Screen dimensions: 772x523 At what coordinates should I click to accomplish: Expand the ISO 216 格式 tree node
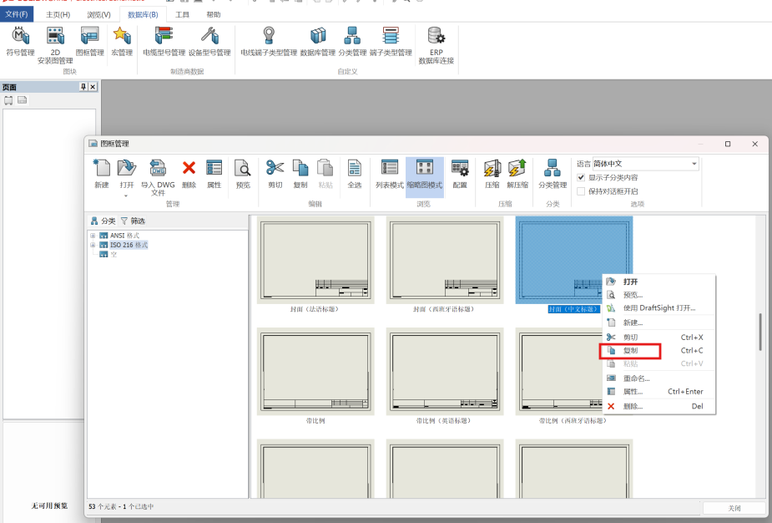93,245
